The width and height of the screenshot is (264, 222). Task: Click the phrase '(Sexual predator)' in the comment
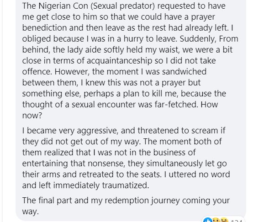[122, 6]
